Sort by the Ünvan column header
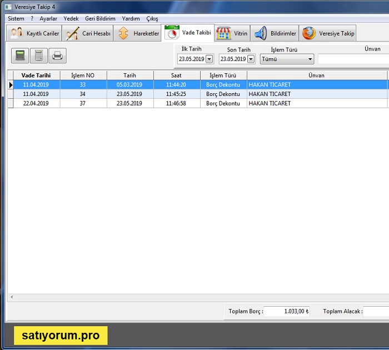The height and width of the screenshot is (350, 389). (317, 75)
